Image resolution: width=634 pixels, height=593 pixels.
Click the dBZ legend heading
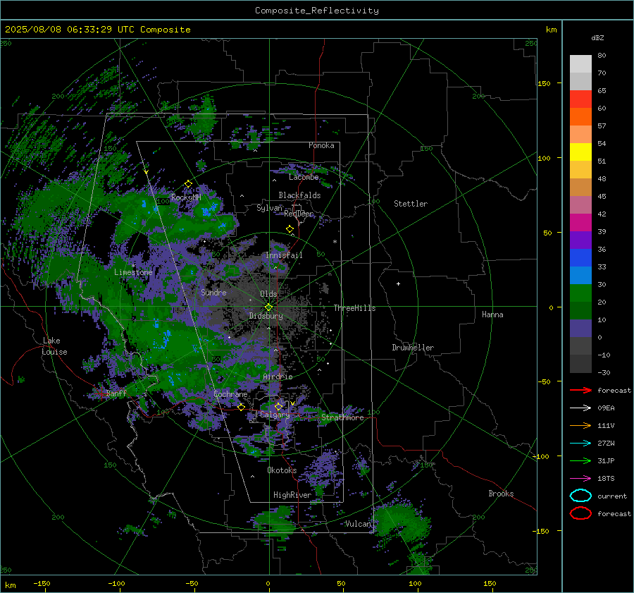click(x=597, y=37)
